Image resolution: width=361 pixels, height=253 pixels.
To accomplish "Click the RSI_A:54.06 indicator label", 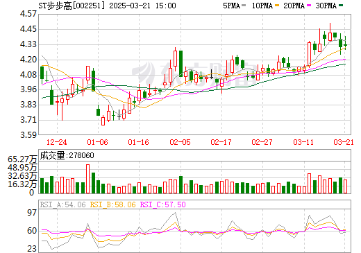I will tap(62, 204).
